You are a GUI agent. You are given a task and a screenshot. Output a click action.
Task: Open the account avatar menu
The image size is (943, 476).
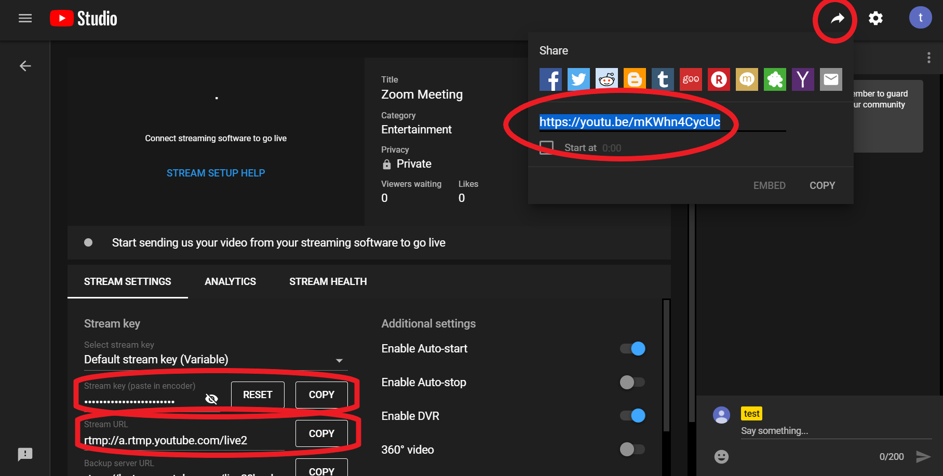pyautogui.click(x=920, y=18)
